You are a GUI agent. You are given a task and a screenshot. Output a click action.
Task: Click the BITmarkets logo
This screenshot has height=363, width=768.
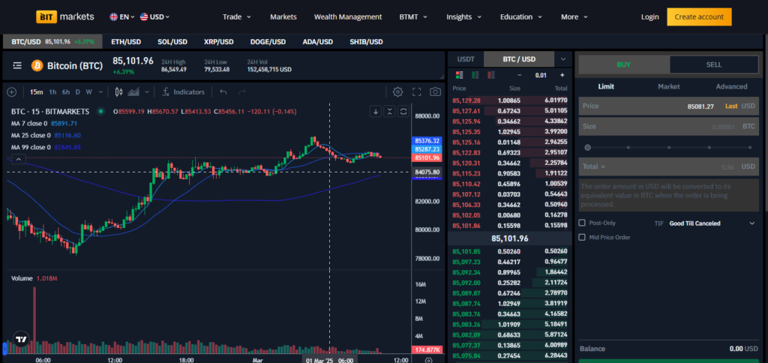click(65, 16)
